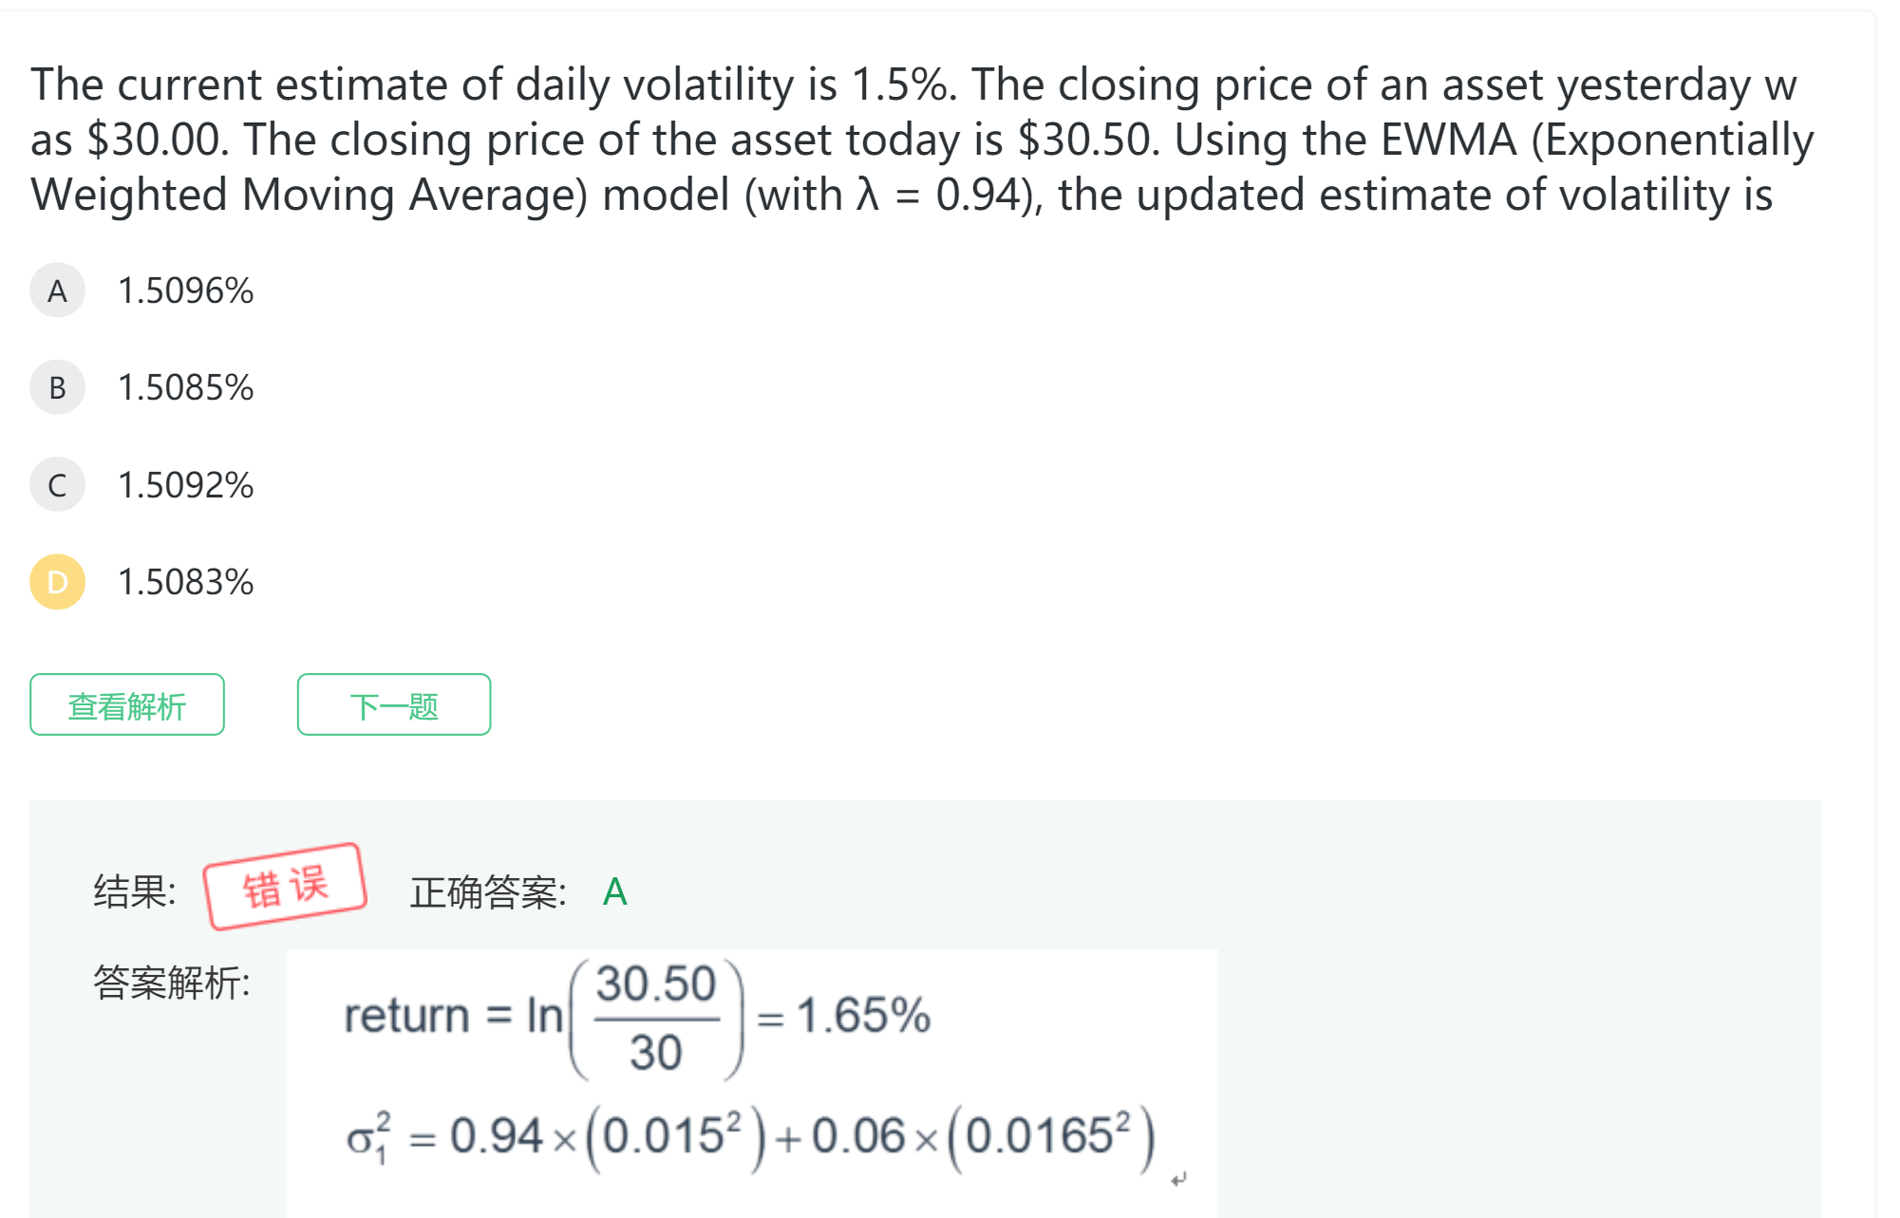Select option A circle

pyautogui.click(x=57, y=290)
